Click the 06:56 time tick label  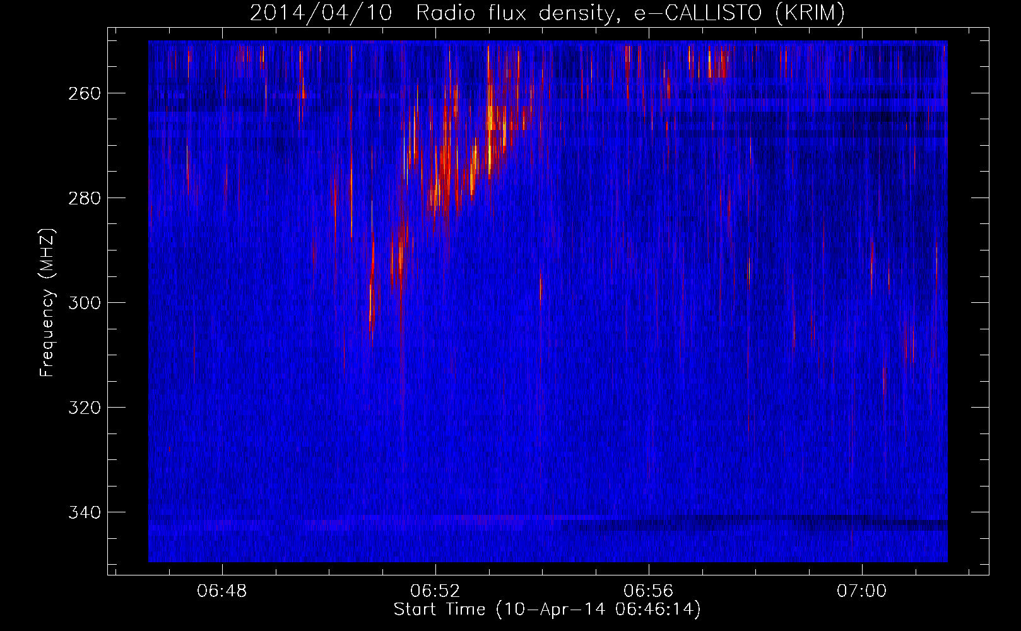point(649,591)
